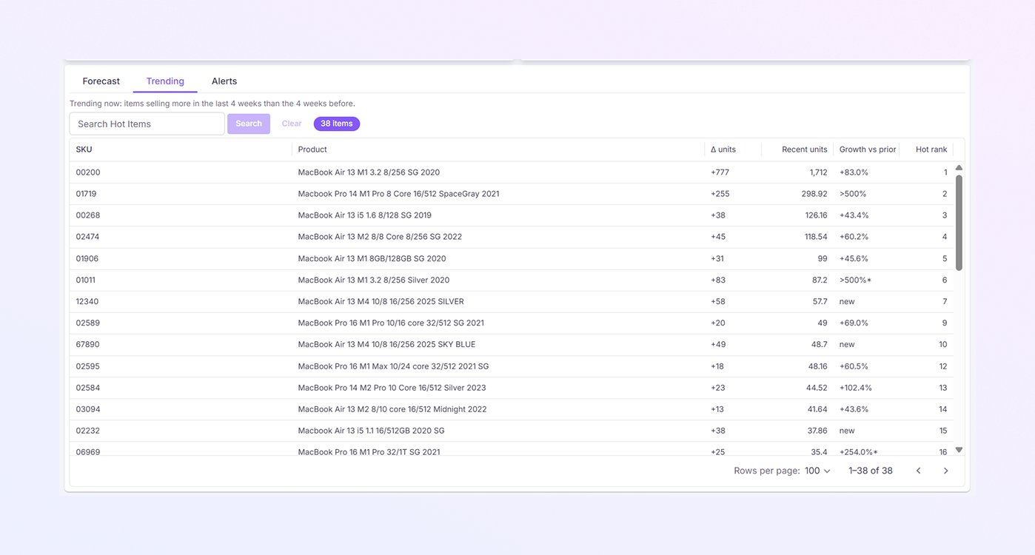Viewport: 1035px width, 555px height.
Task: Select SKU 00200 cell
Action: (x=181, y=172)
